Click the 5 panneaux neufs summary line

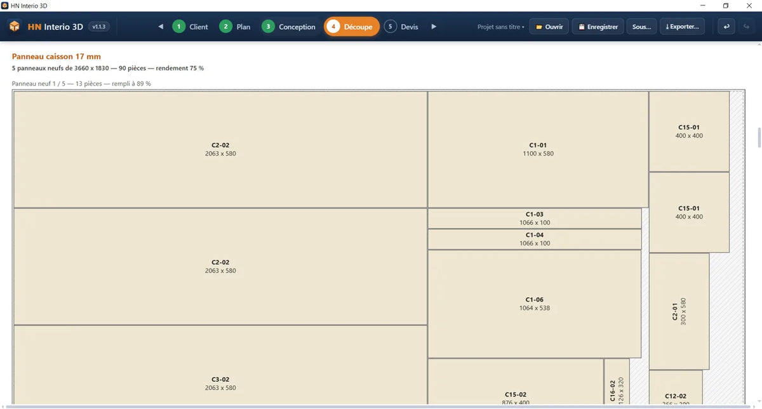108,68
